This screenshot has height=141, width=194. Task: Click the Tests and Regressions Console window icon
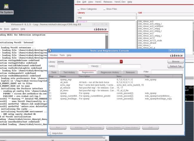pyautogui.click(x=50, y=51)
